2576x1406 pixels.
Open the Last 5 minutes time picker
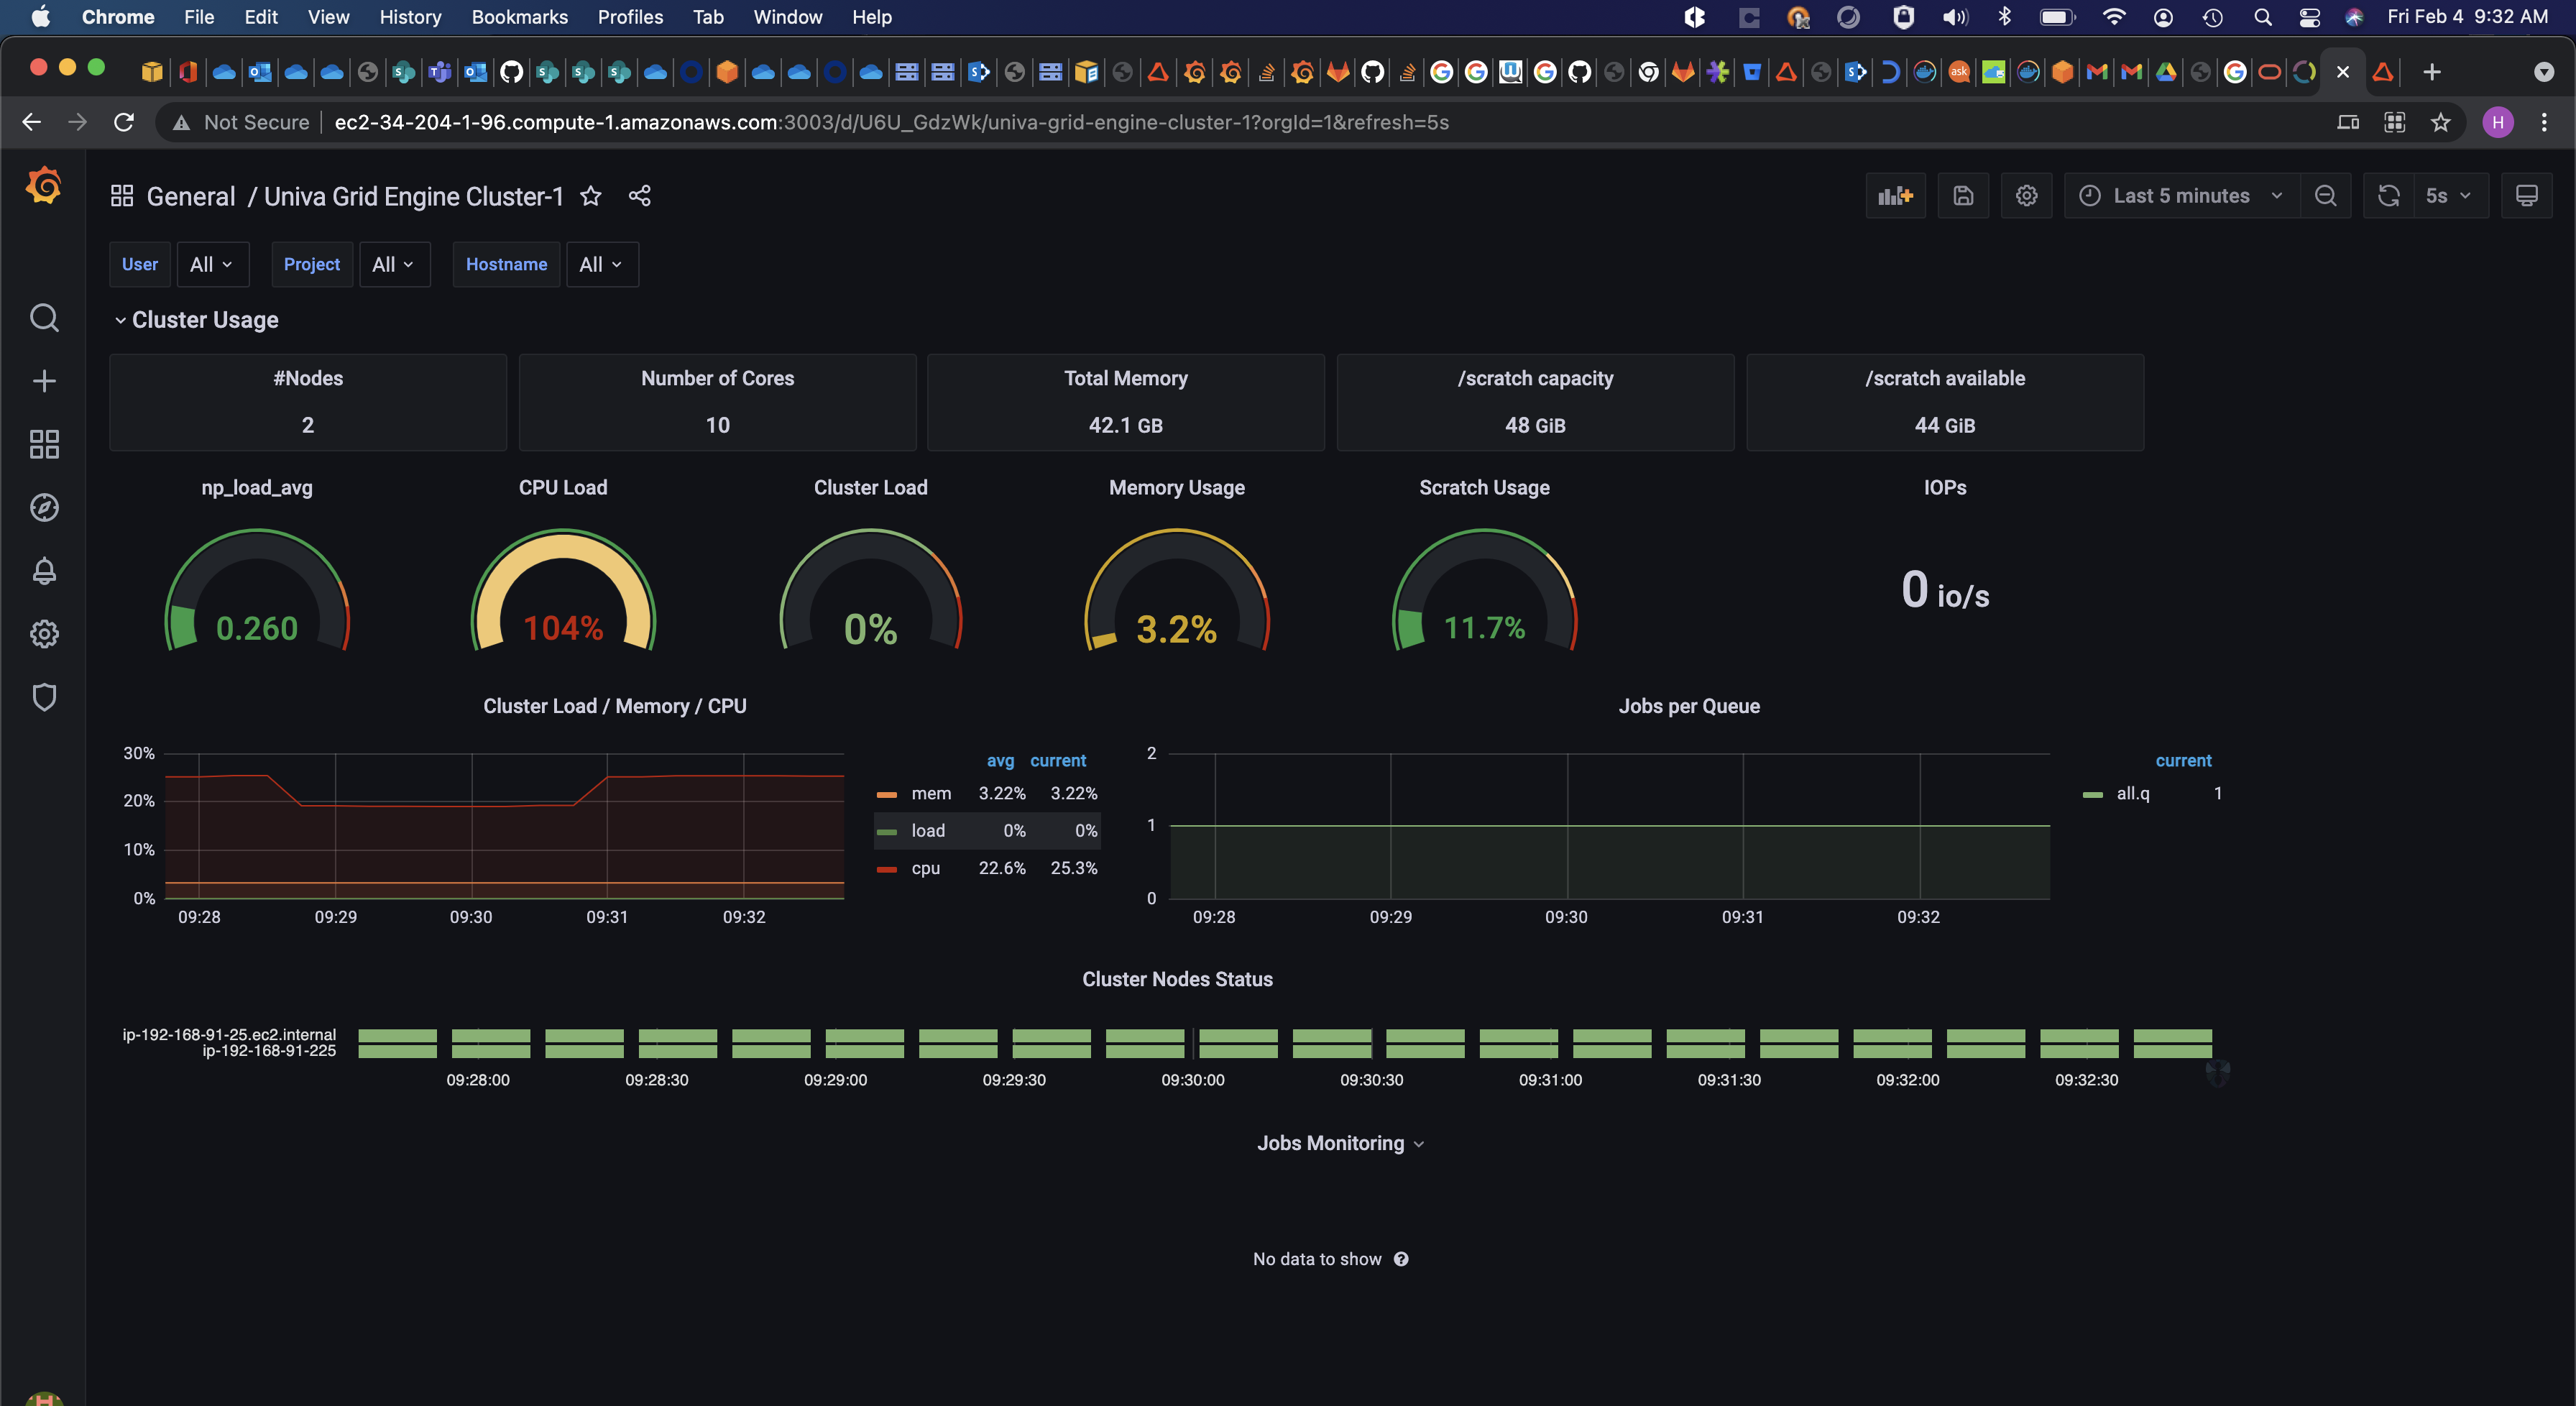[x=2181, y=196]
